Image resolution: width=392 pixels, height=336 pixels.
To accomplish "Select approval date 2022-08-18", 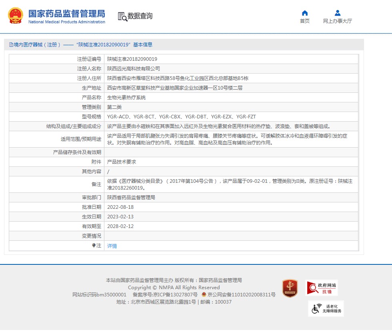I will (120, 207).
